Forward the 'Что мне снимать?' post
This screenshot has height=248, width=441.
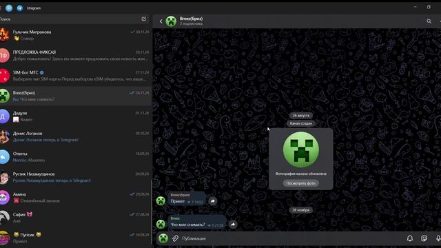click(x=233, y=225)
